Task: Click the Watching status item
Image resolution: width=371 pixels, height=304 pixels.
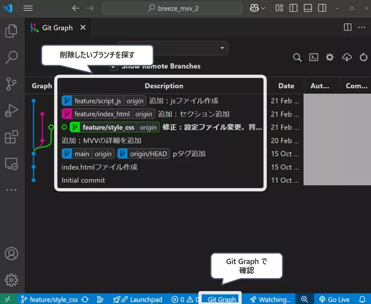Action: point(270,299)
